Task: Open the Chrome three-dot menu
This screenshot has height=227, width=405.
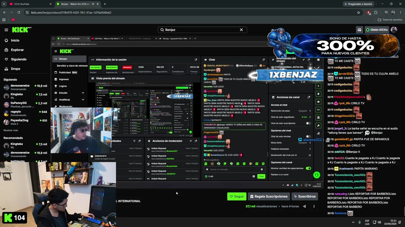Action: point(400,13)
